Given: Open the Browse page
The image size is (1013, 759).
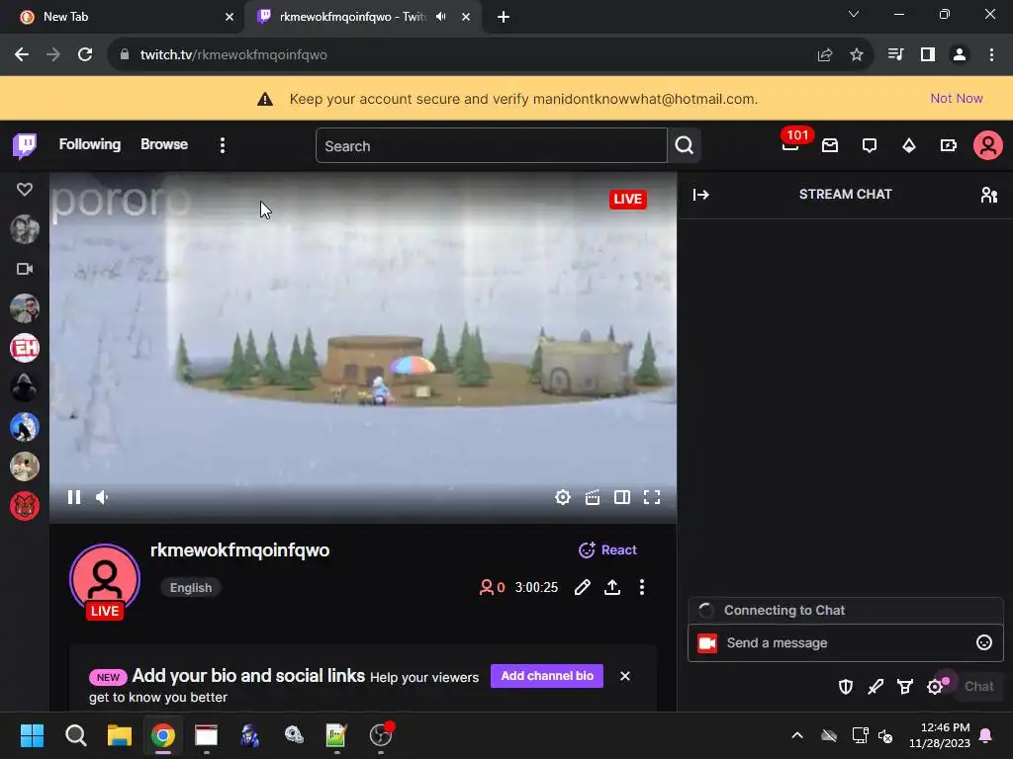Looking at the screenshot, I should coord(164,144).
